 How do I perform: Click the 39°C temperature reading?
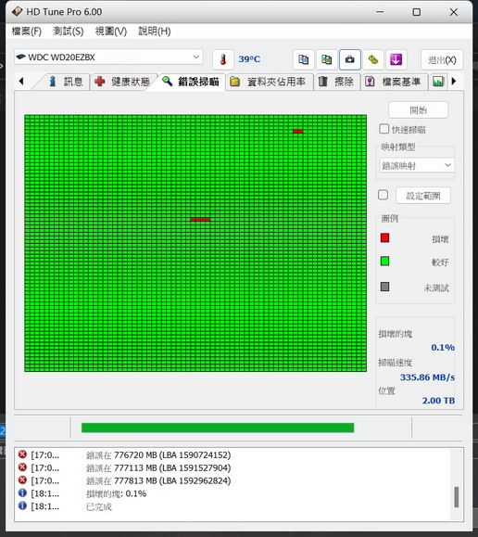click(x=249, y=59)
